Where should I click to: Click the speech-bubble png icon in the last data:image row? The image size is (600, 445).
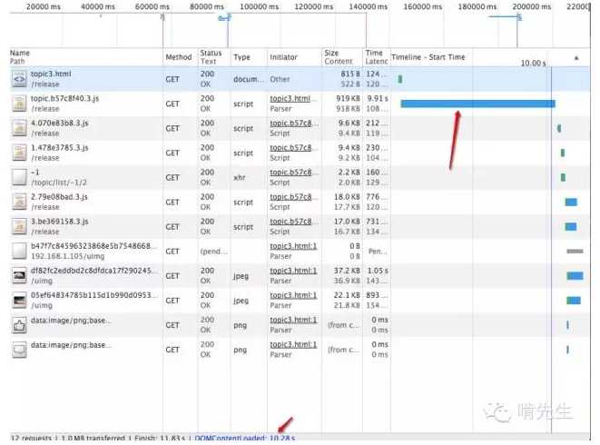tap(19, 350)
